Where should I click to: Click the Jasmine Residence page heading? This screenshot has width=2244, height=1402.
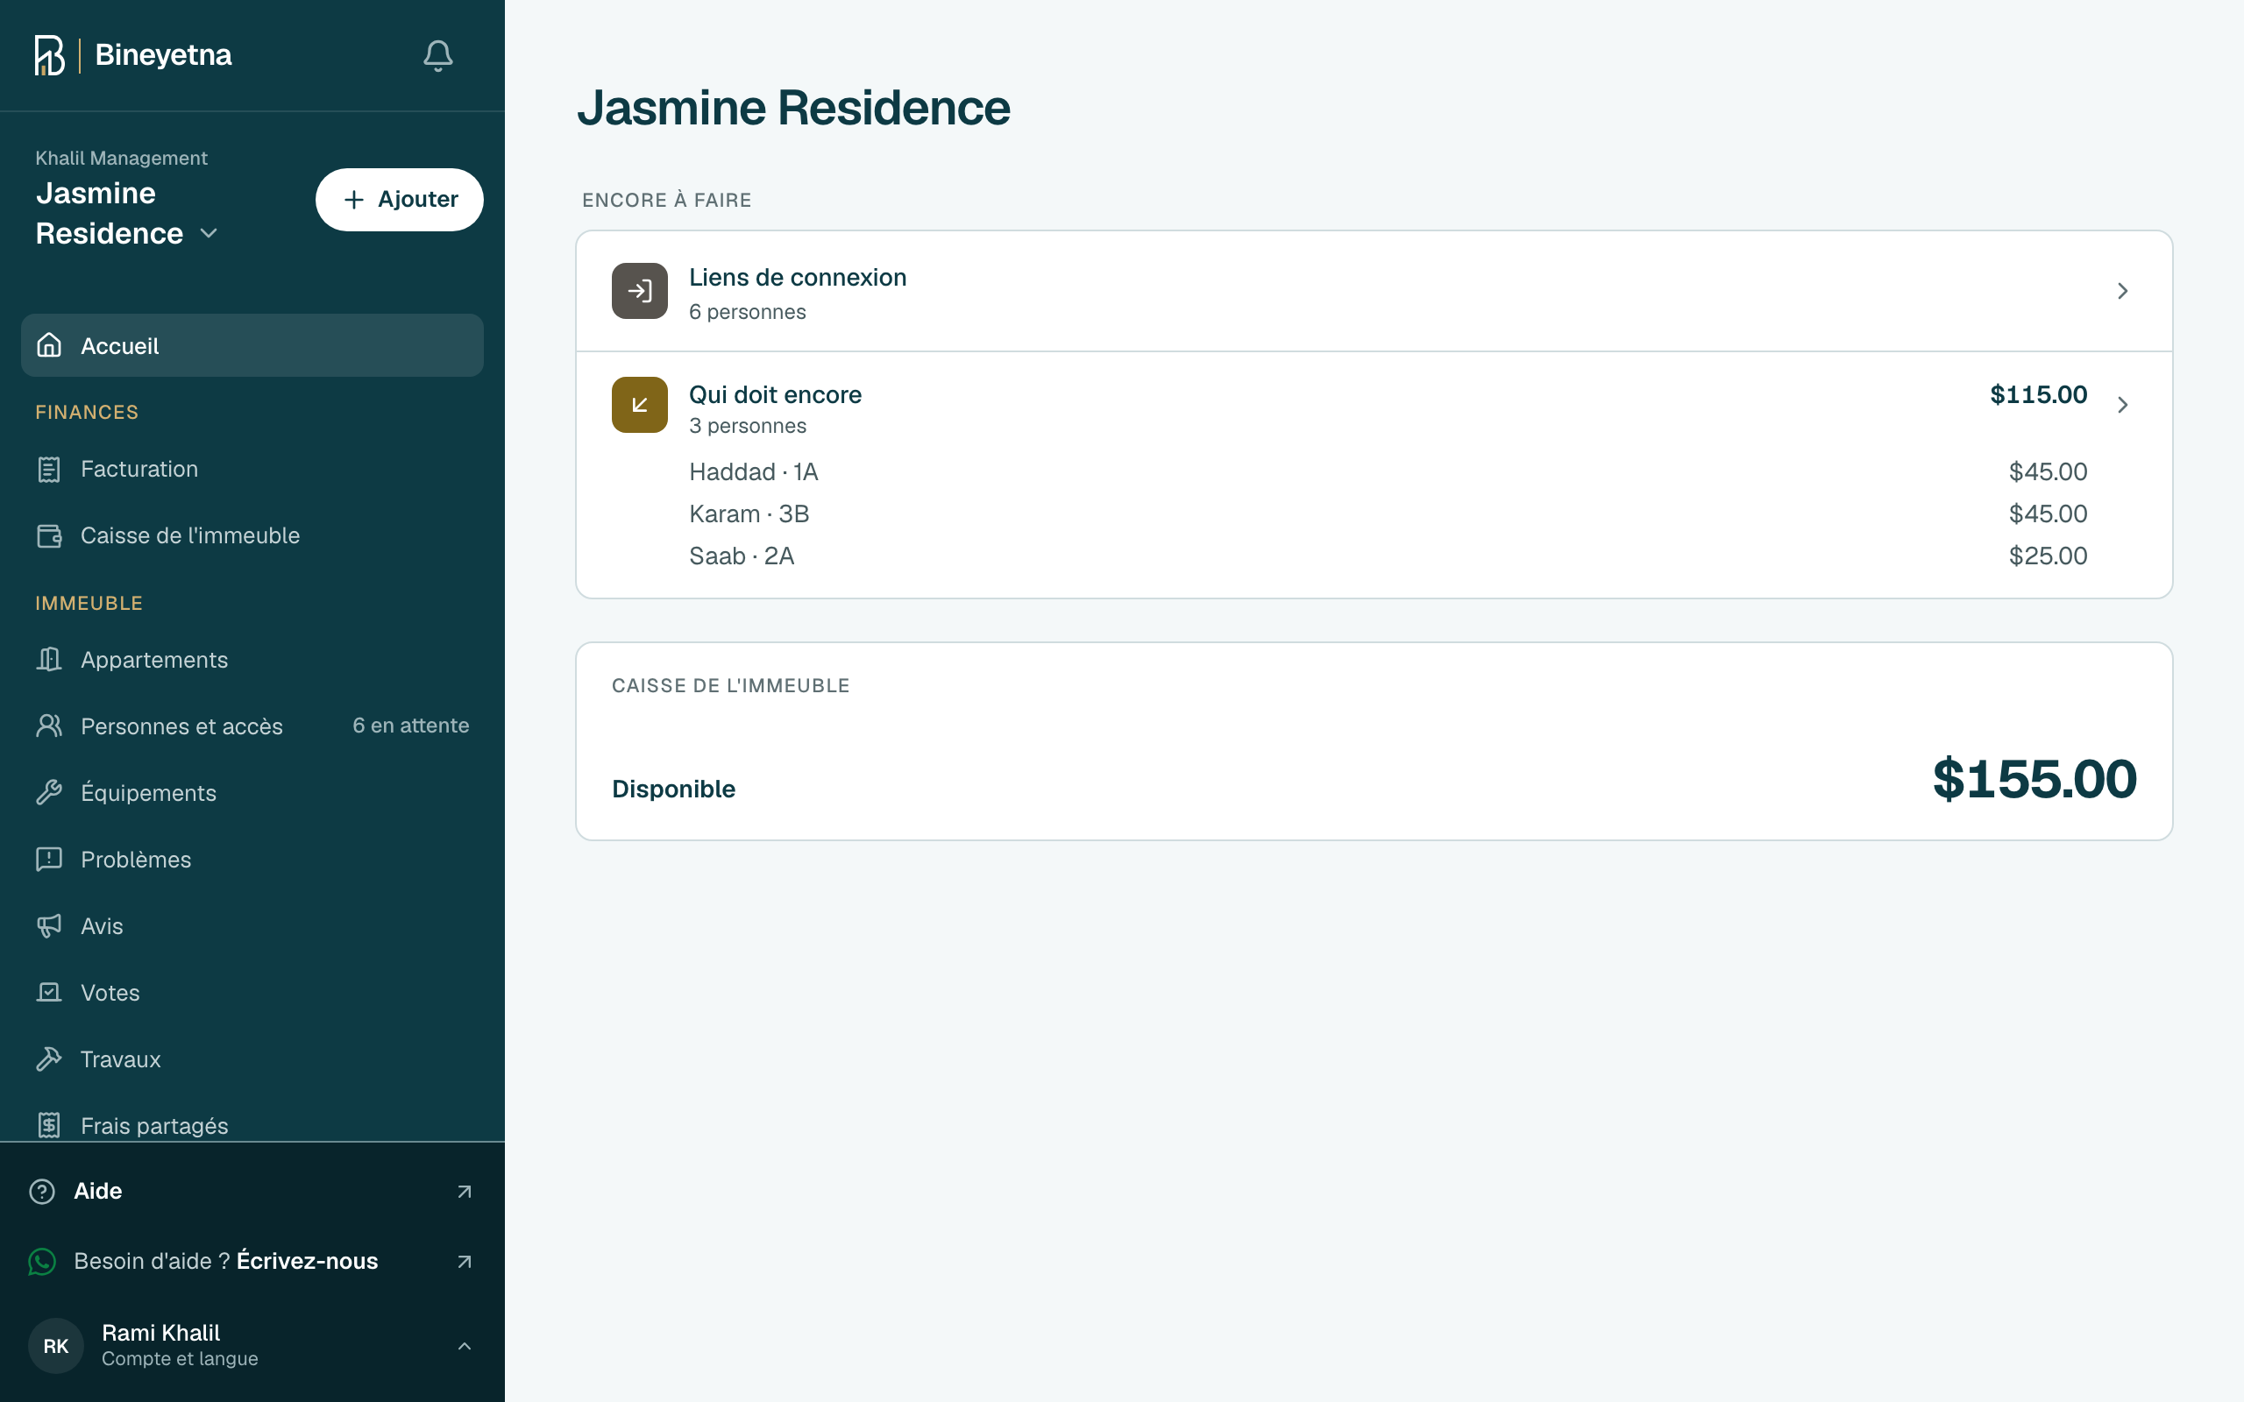click(792, 108)
